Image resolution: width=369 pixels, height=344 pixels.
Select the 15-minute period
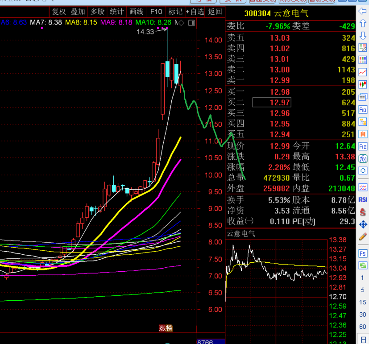362,303
